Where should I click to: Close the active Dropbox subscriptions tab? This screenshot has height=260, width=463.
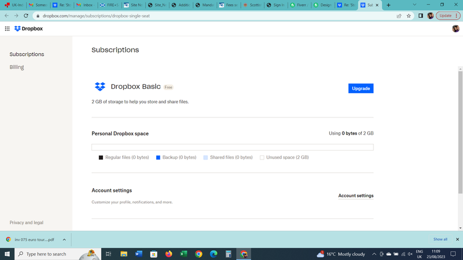tap(377, 5)
